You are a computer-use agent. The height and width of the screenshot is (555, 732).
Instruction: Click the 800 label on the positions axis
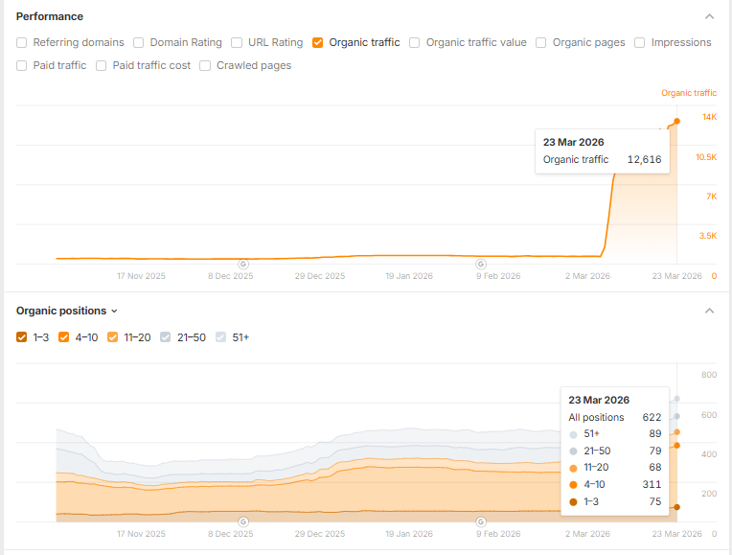pos(709,375)
